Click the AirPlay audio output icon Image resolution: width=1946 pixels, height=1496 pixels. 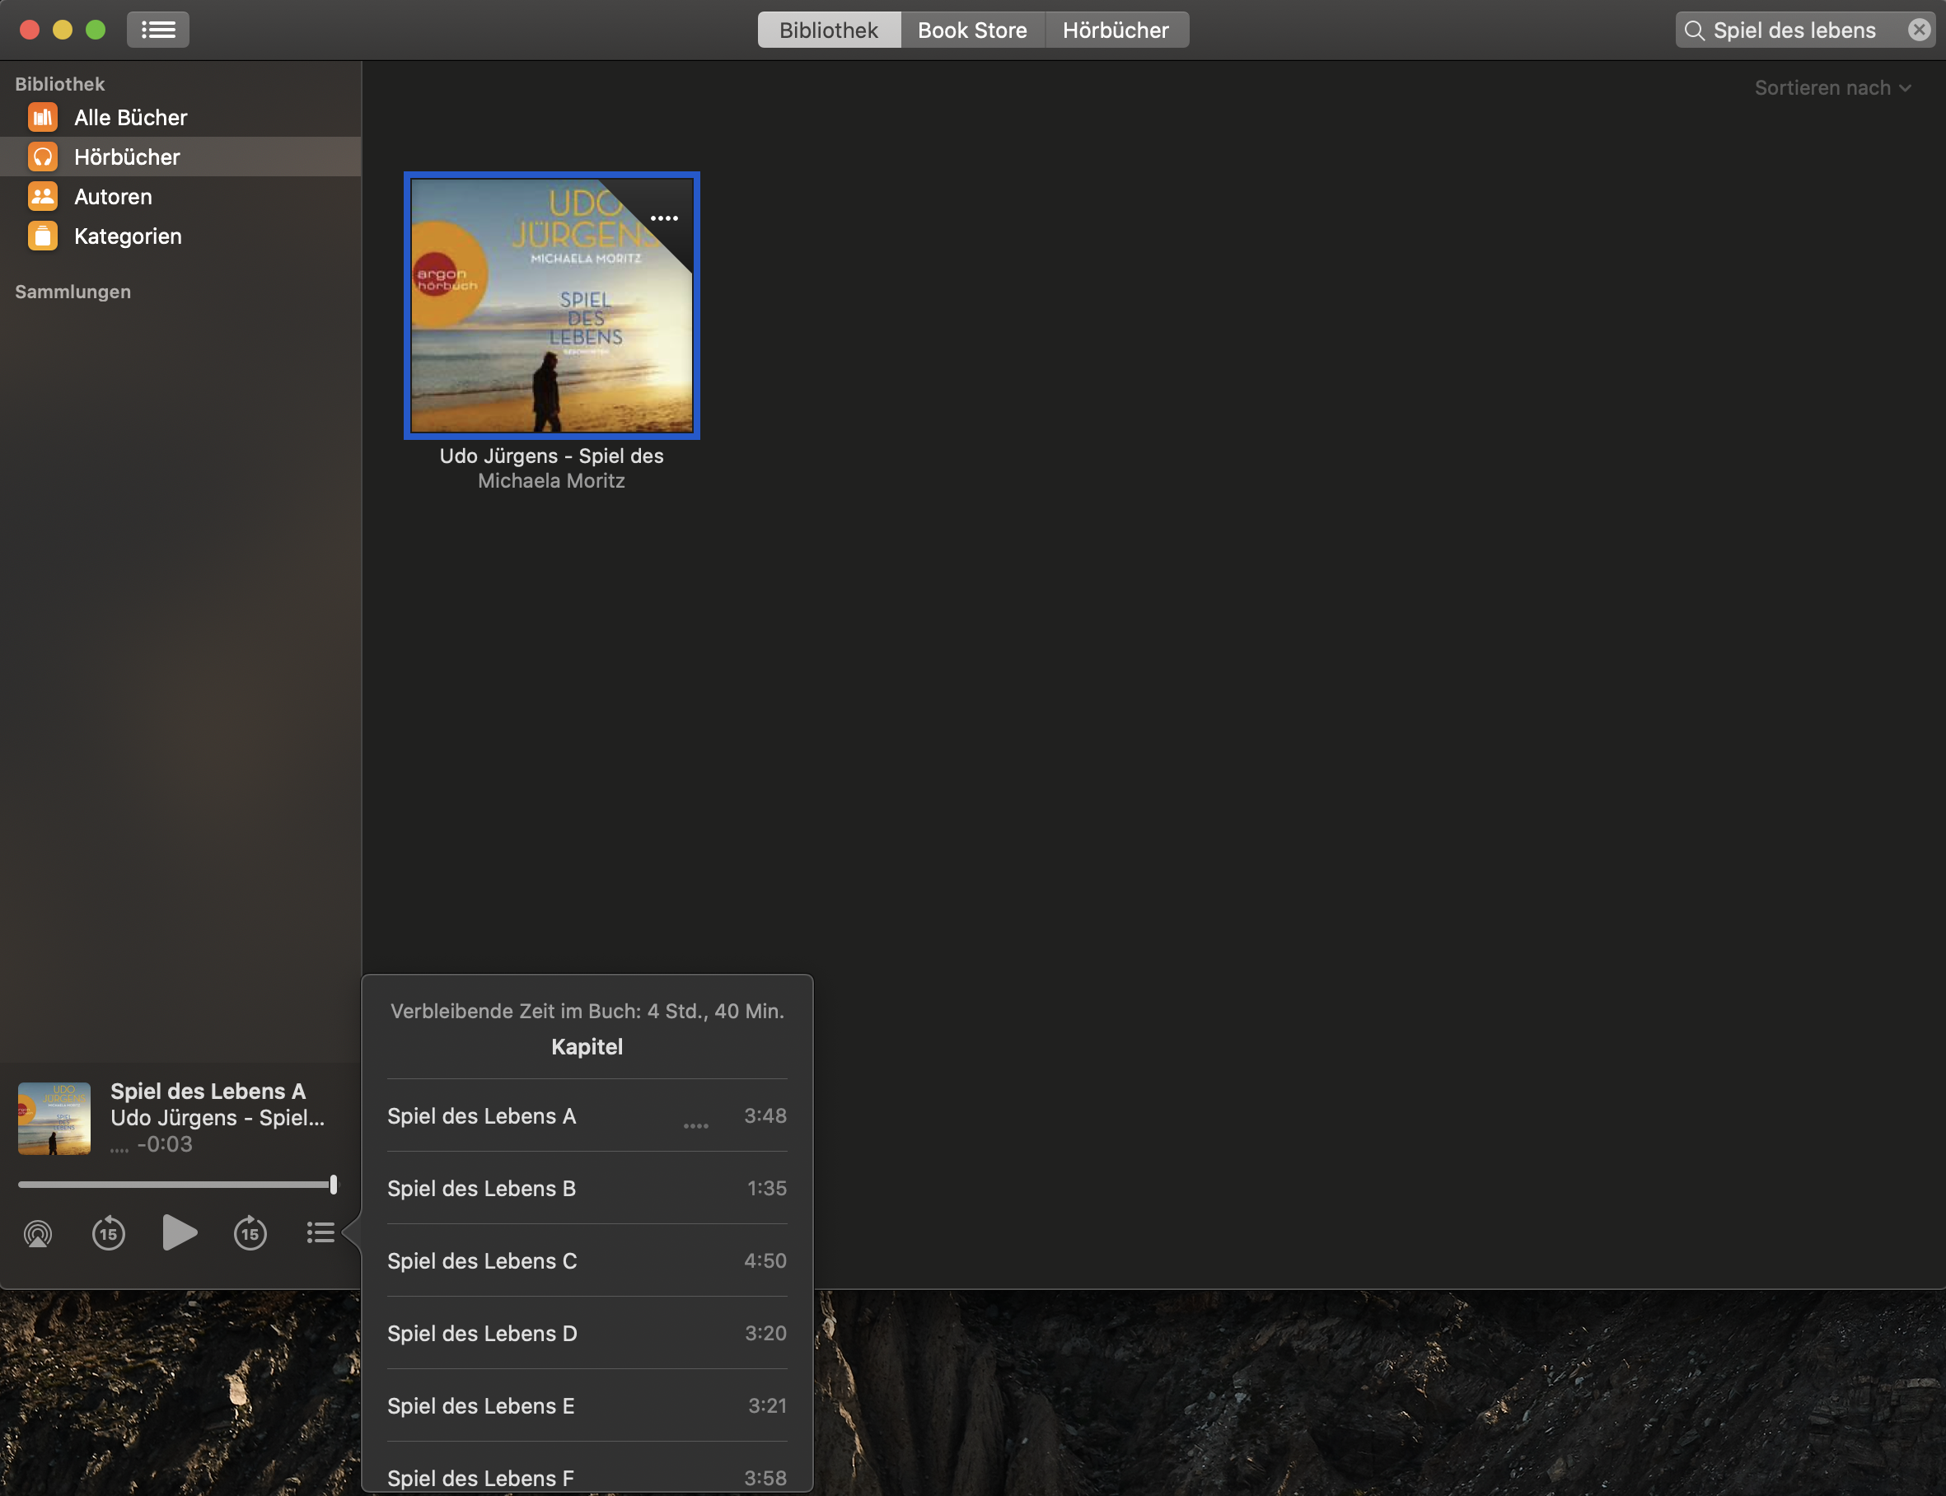pyautogui.click(x=37, y=1233)
